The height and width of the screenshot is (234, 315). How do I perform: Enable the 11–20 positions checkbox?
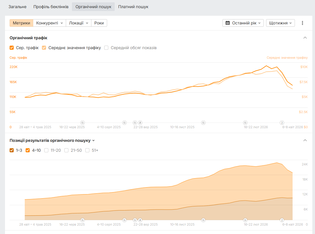(x=46, y=150)
